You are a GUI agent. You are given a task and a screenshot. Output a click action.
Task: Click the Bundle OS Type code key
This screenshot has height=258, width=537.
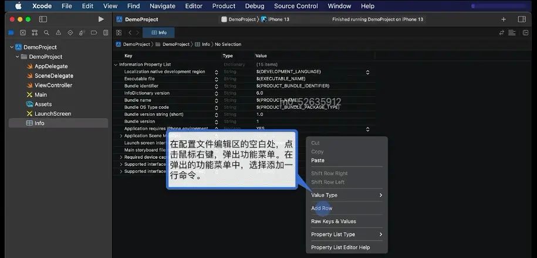pyautogui.click(x=147, y=108)
